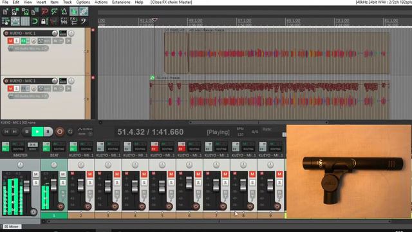This screenshot has width=412, height=232.
Task: Click the Open Project toolbar icon
Action: [x=15, y=12]
